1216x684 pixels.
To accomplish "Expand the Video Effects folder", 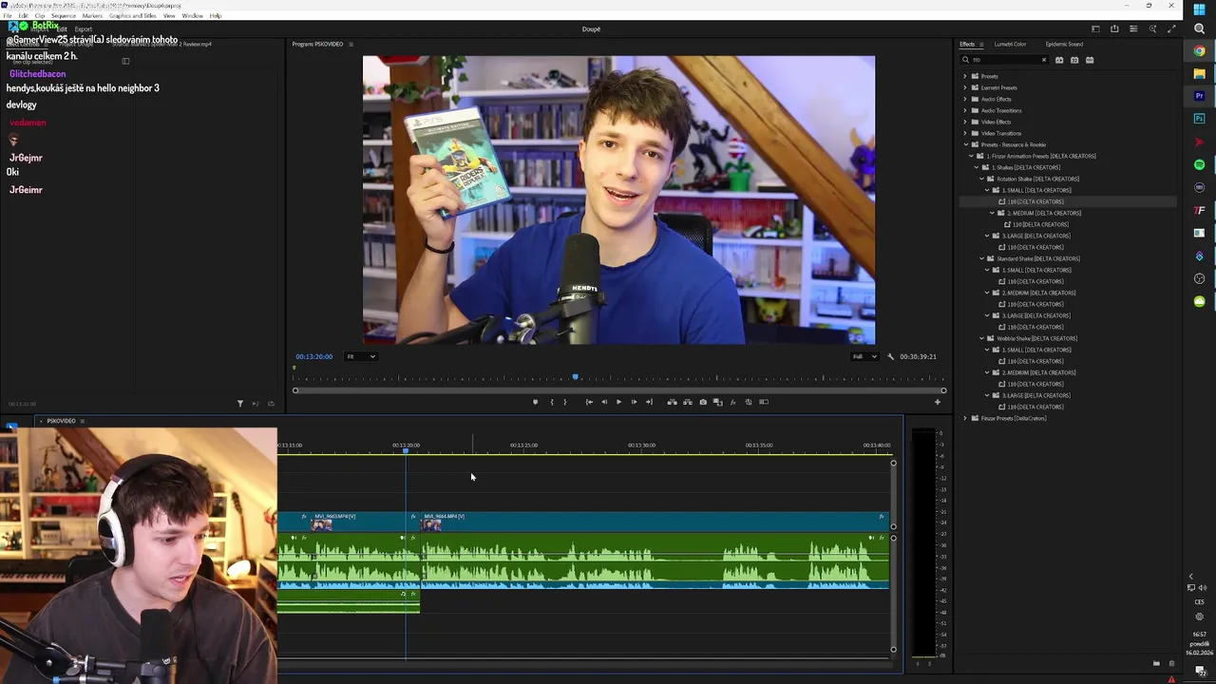I will click(x=965, y=122).
